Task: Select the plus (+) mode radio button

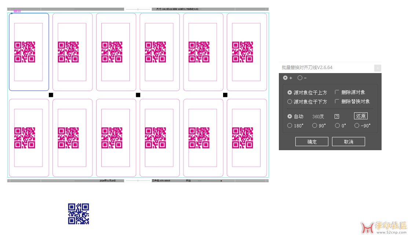Action: click(x=285, y=78)
